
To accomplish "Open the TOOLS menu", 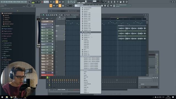I will click(22, 2).
